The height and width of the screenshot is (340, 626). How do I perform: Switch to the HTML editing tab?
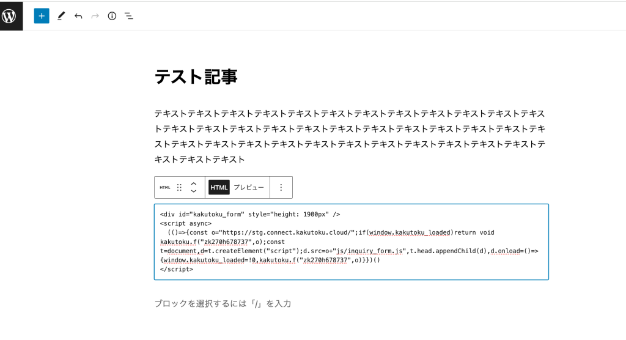219,188
